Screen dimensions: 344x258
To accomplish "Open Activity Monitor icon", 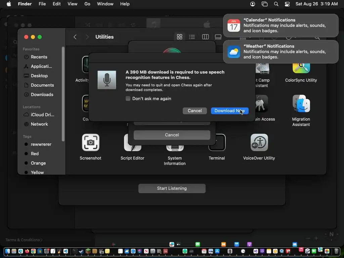I will coord(85,64).
